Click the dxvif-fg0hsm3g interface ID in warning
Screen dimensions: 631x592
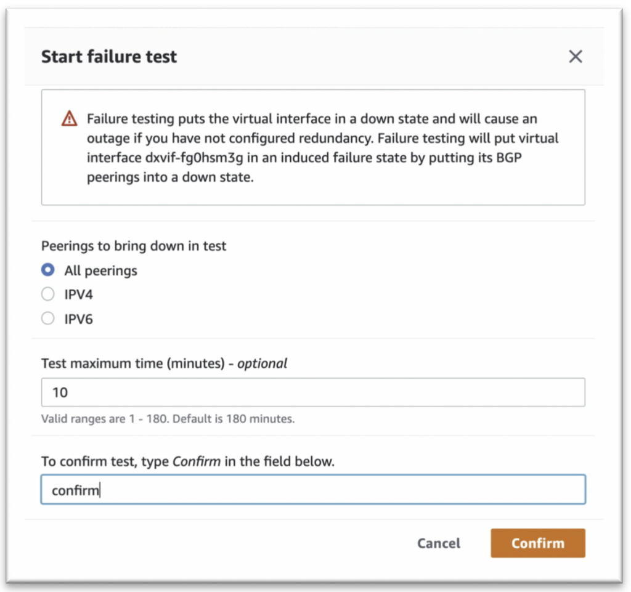(198, 157)
